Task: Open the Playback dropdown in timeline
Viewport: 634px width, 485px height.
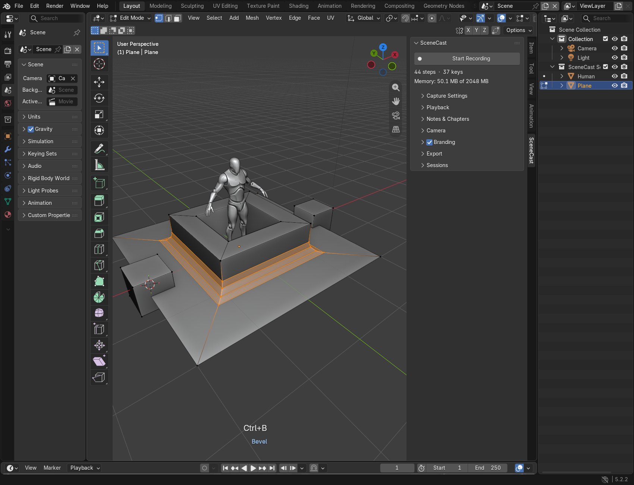Action: click(x=85, y=468)
